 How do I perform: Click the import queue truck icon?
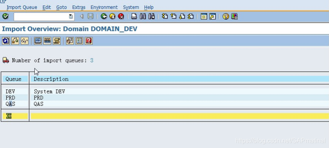pyautogui.click(x=6, y=60)
